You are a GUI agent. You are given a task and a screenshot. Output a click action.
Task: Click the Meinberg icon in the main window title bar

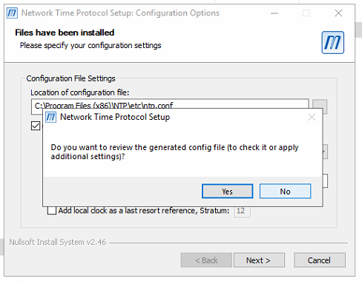pyautogui.click(x=12, y=13)
